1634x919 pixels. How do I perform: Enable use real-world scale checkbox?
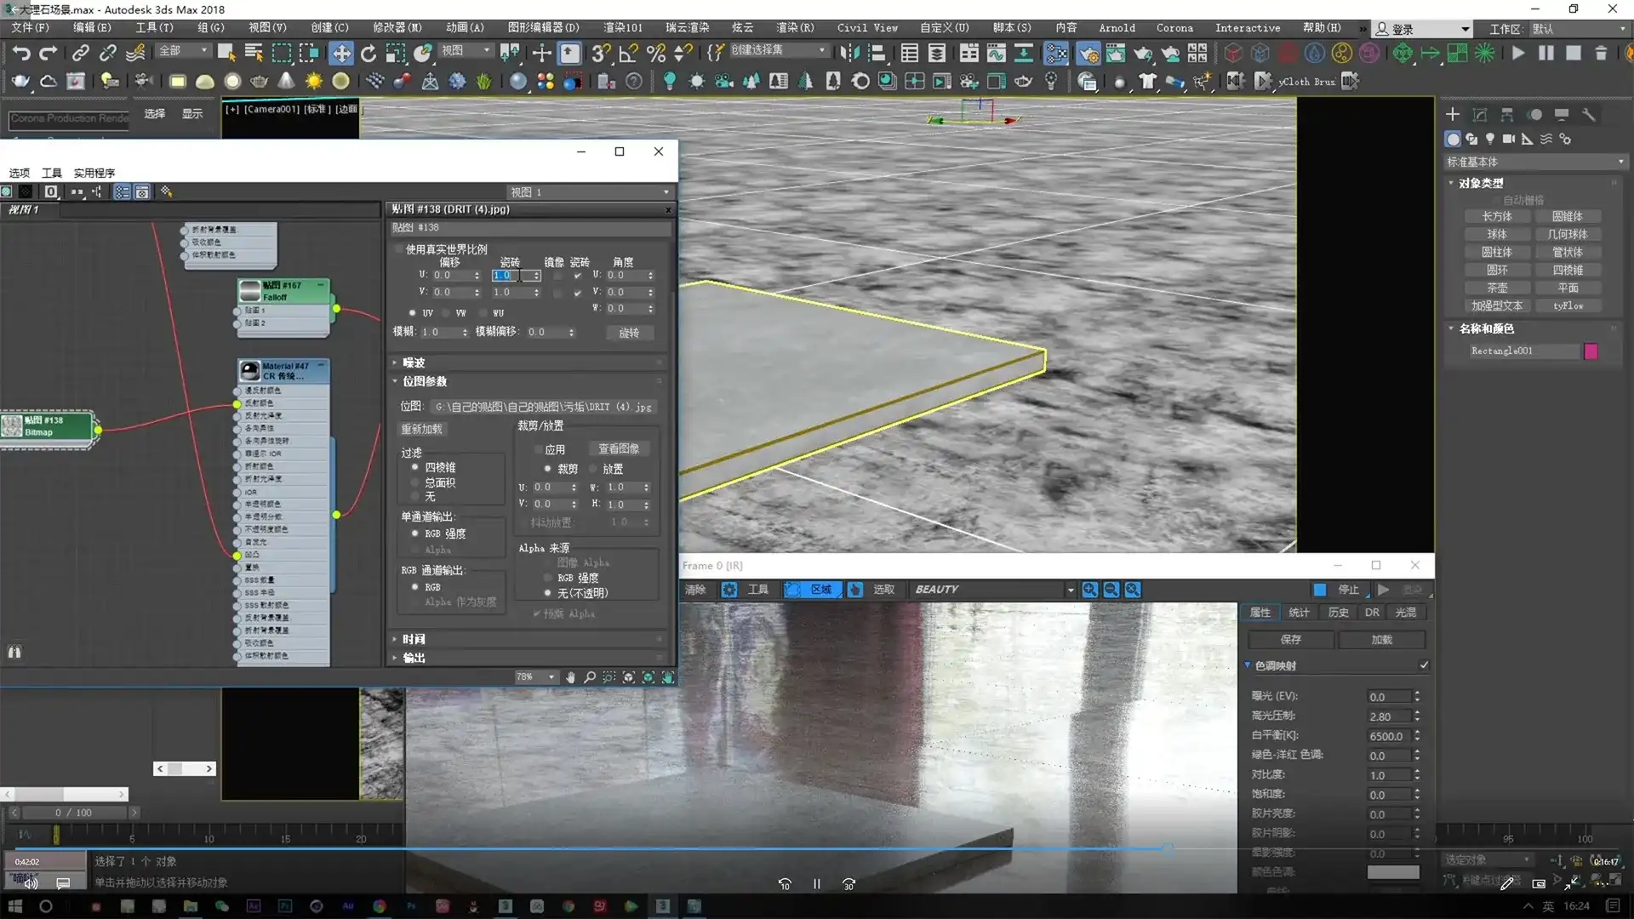point(398,249)
